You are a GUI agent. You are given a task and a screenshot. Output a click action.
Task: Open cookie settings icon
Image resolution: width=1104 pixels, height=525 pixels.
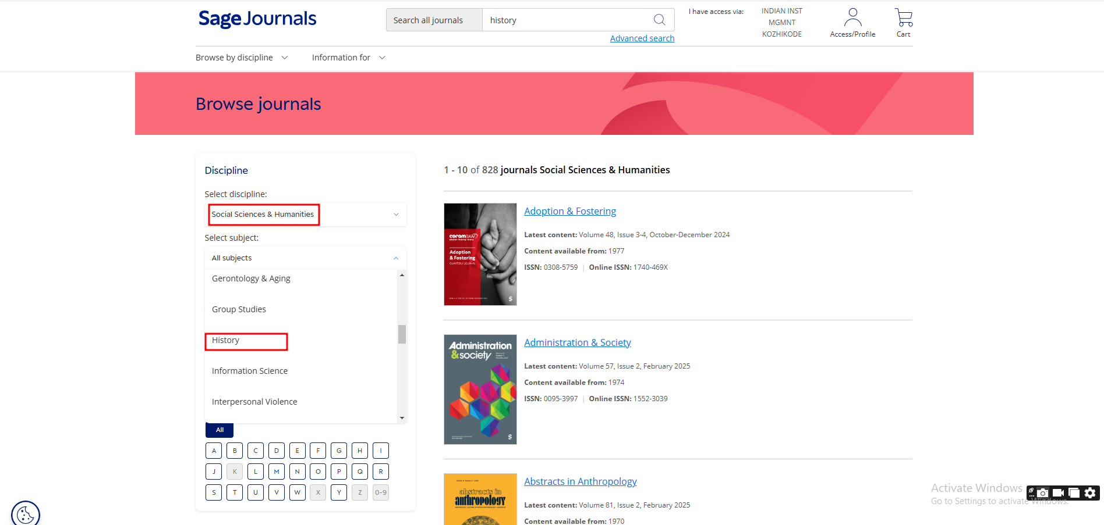(x=25, y=514)
